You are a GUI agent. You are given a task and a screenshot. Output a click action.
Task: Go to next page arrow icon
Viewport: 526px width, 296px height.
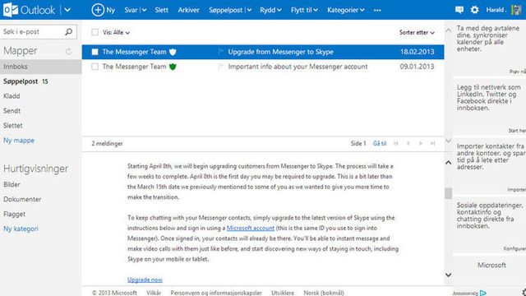(421, 143)
